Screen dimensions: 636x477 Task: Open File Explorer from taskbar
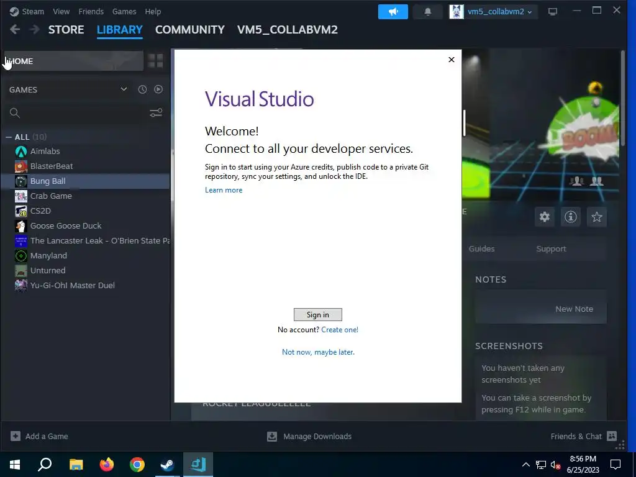[76, 464]
